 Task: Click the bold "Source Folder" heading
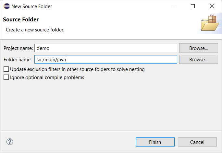pyautogui.click(x=21, y=19)
